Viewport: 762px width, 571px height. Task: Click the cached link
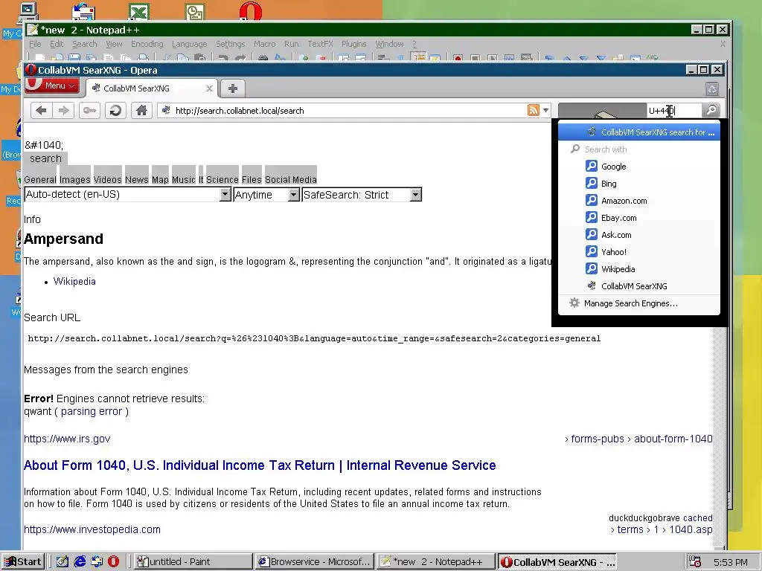[x=697, y=518]
